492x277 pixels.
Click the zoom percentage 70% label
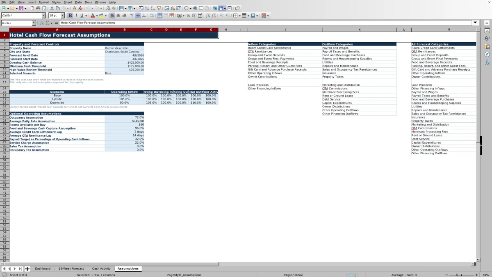point(485,275)
